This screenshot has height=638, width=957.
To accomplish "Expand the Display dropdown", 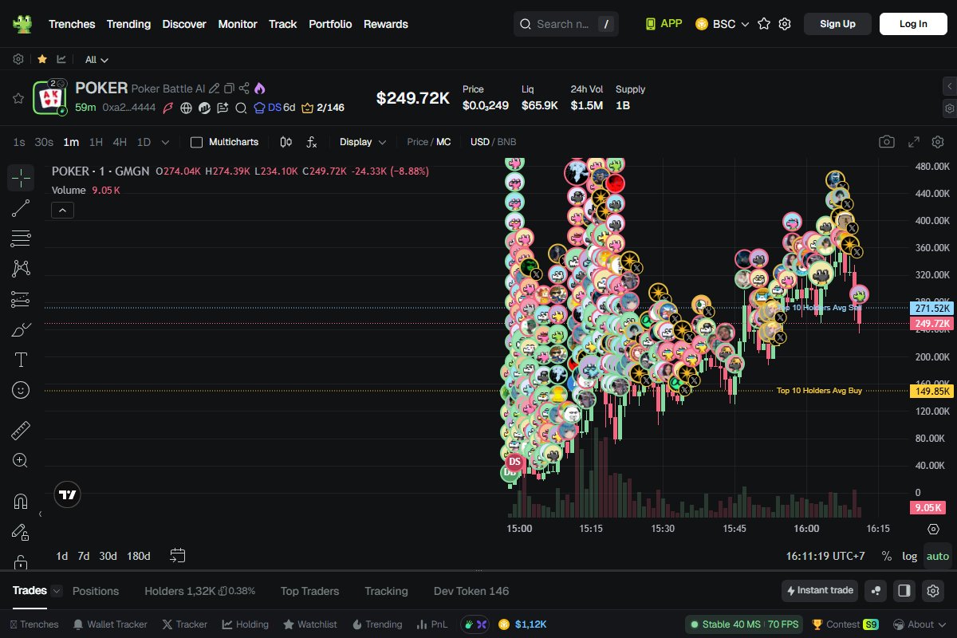I will click(362, 142).
